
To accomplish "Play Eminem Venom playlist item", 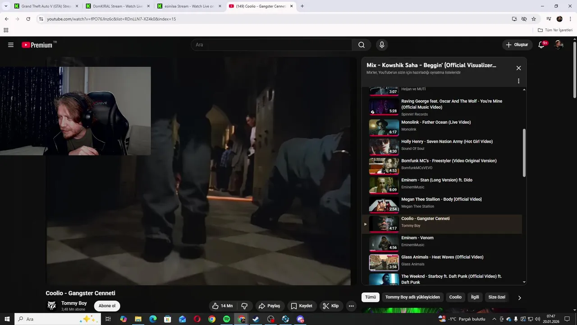I will tap(442, 243).
